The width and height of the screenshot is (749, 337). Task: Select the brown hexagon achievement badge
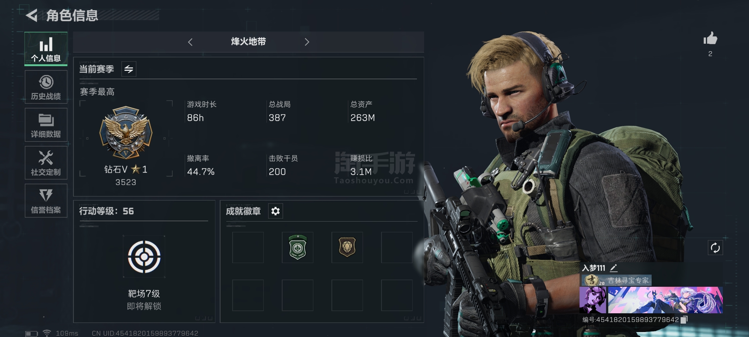click(x=347, y=247)
